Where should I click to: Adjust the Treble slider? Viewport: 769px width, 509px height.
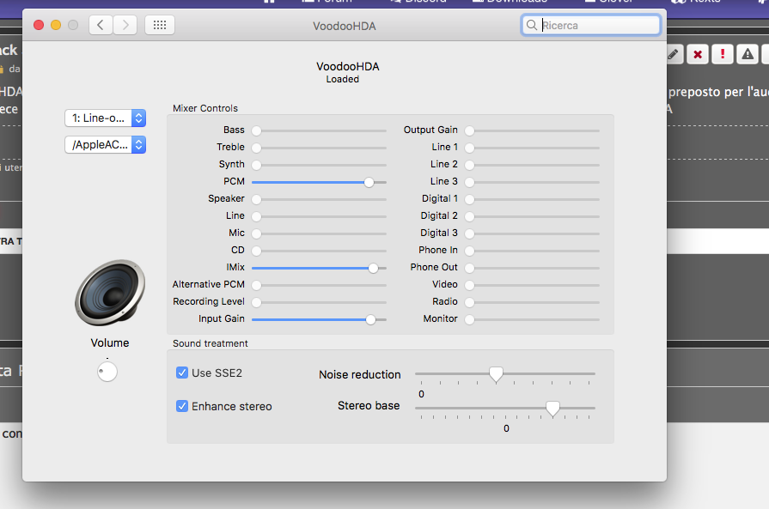319,148
